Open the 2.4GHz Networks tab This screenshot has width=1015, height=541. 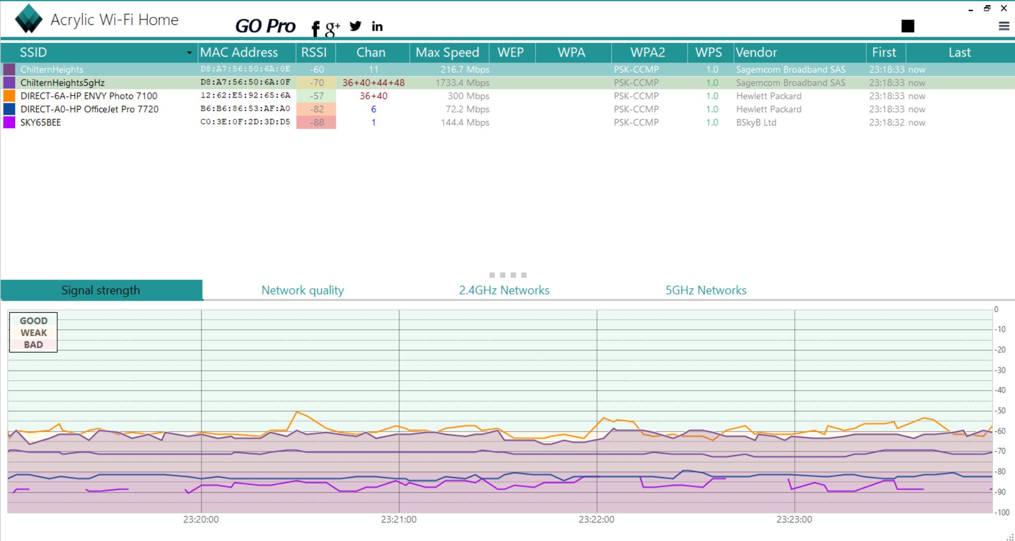[504, 290]
